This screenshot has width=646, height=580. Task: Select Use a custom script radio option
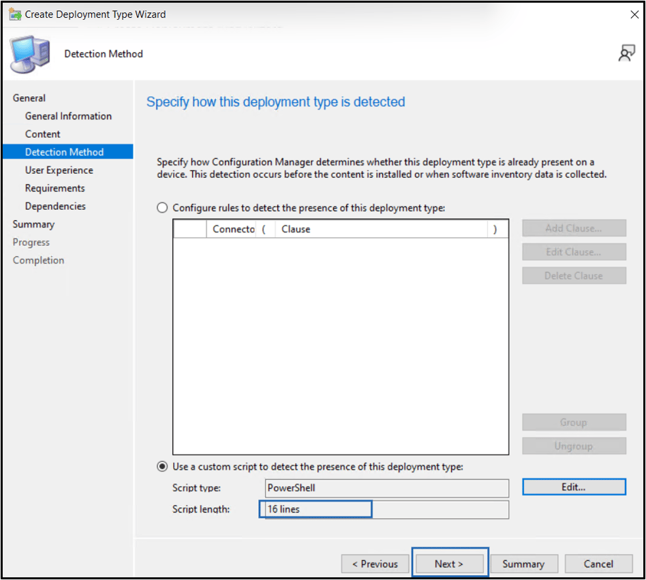tap(162, 466)
